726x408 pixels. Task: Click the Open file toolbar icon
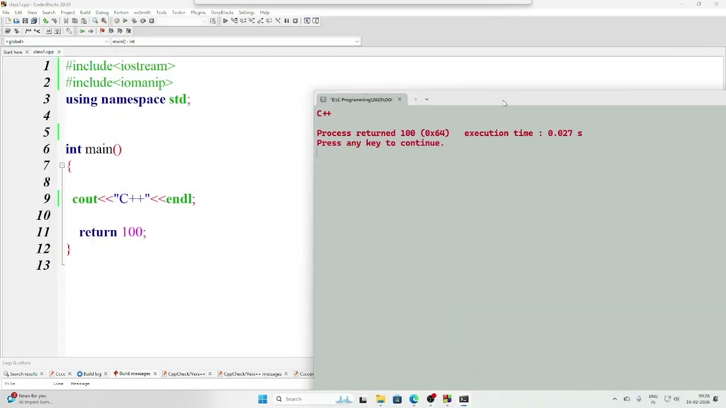coord(16,21)
